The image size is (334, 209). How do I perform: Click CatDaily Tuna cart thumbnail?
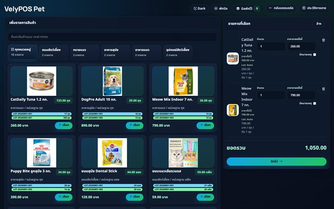[233, 59]
